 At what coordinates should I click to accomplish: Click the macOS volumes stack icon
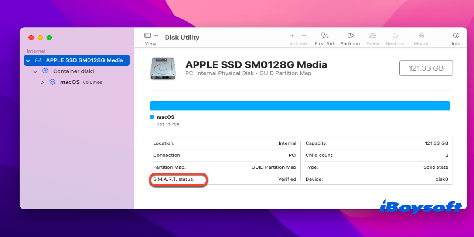click(53, 82)
